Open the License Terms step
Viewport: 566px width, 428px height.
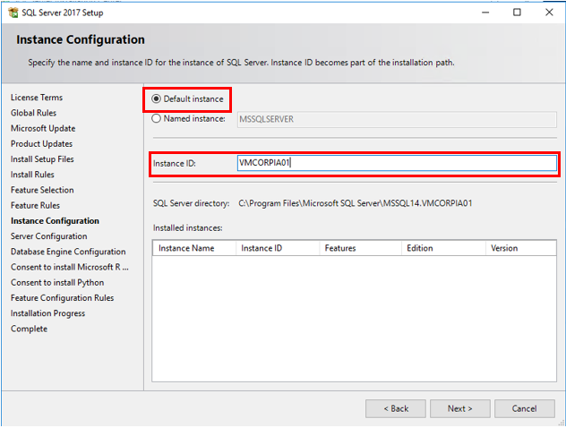(37, 98)
